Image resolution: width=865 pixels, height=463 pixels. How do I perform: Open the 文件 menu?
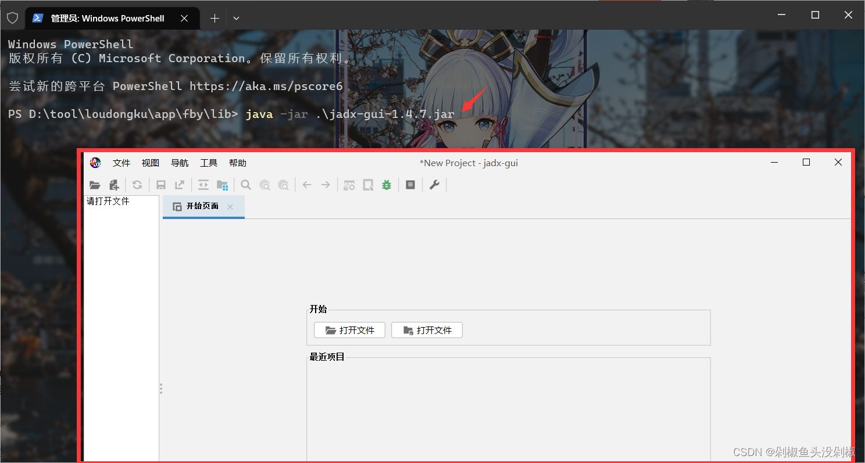tap(121, 163)
